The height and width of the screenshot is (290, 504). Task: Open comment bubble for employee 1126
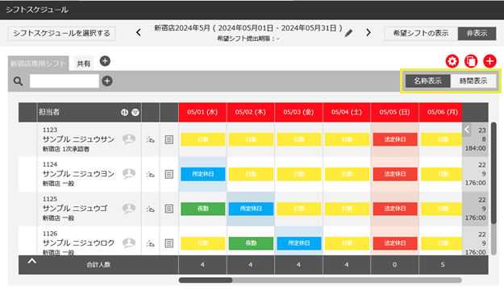pyautogui.click(x=128, y=243)
